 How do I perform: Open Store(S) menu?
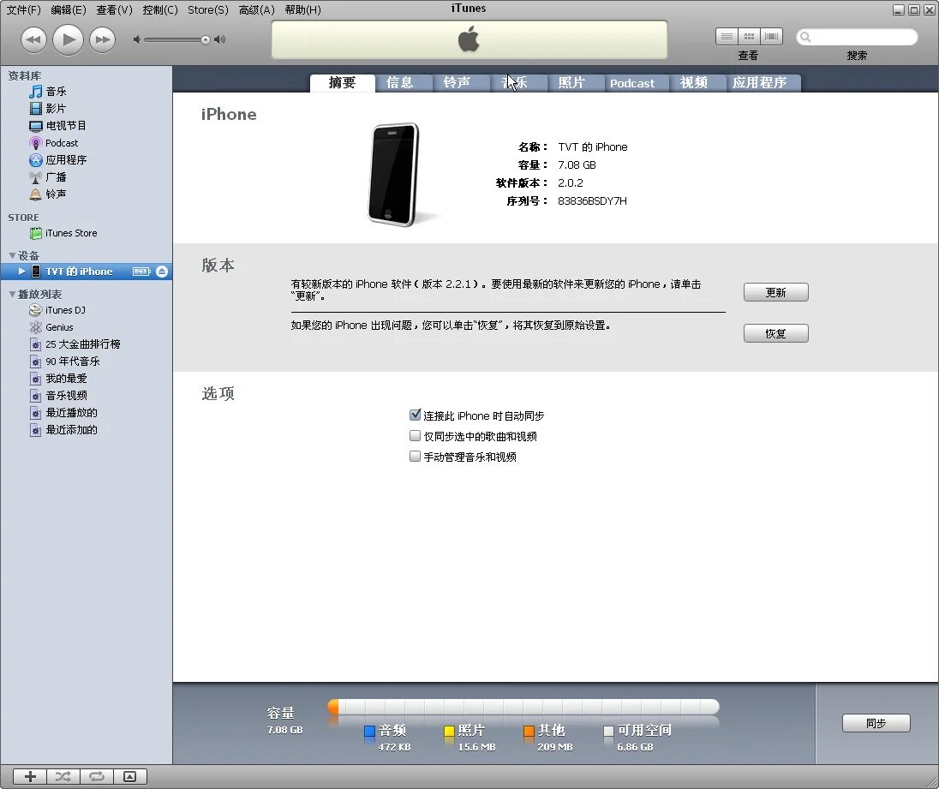click(x=208, y=10)
